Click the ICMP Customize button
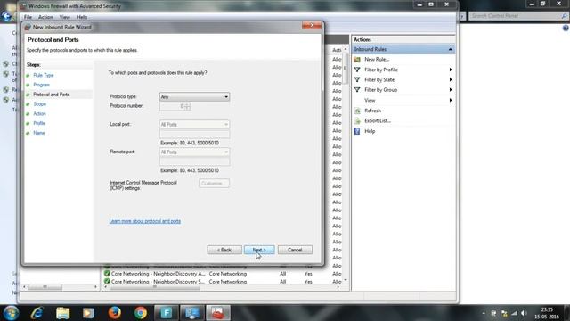 pos(214,184)
